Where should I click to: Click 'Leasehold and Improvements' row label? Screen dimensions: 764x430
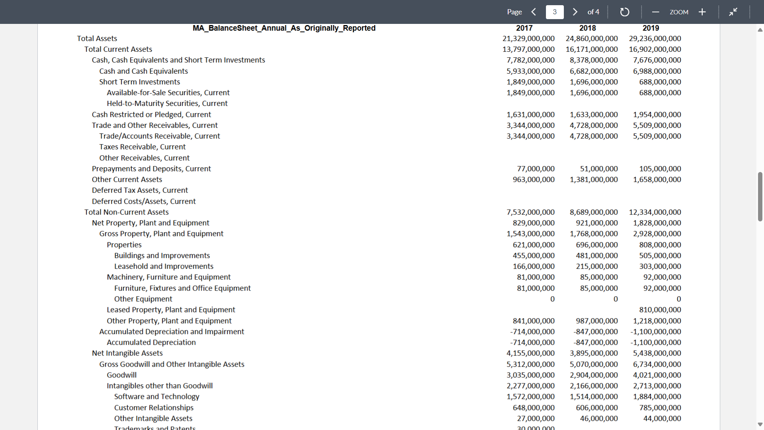tap(164, 266)
